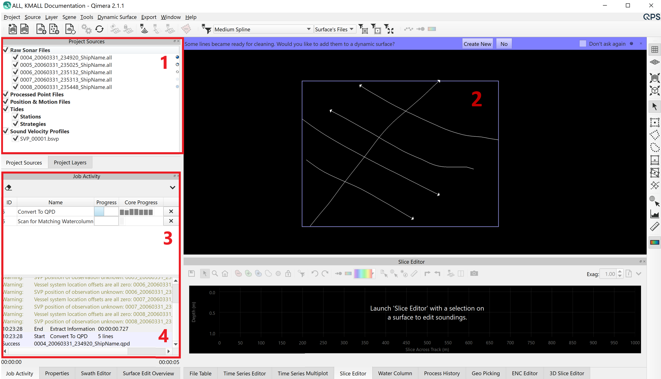Toggle the Sound Velocity Profiles checkbox
Image resolution: width=661 pixels, height=379 pixels.
tap(6, 131)
